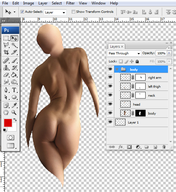Screen dimensions: 176x192
Task: Collapse the body group triangle
Action: [117, 69]
